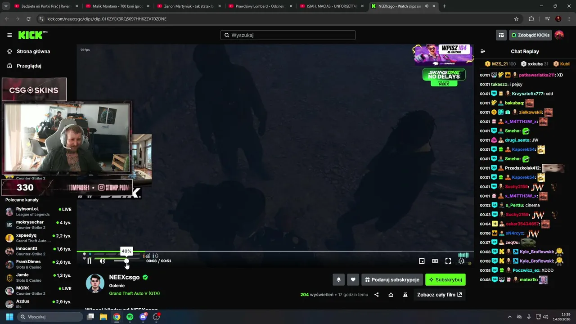Collapse the Chat Replay panel

pyautogui.click(x=483, y=51)
